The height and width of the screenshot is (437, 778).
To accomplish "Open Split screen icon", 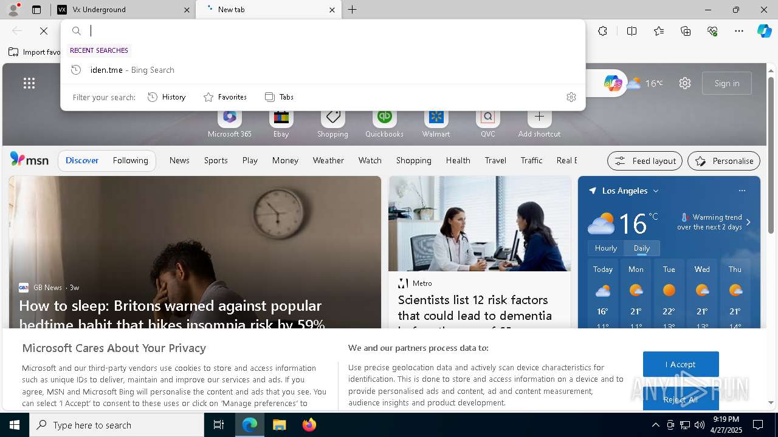I will click(632, 31).
